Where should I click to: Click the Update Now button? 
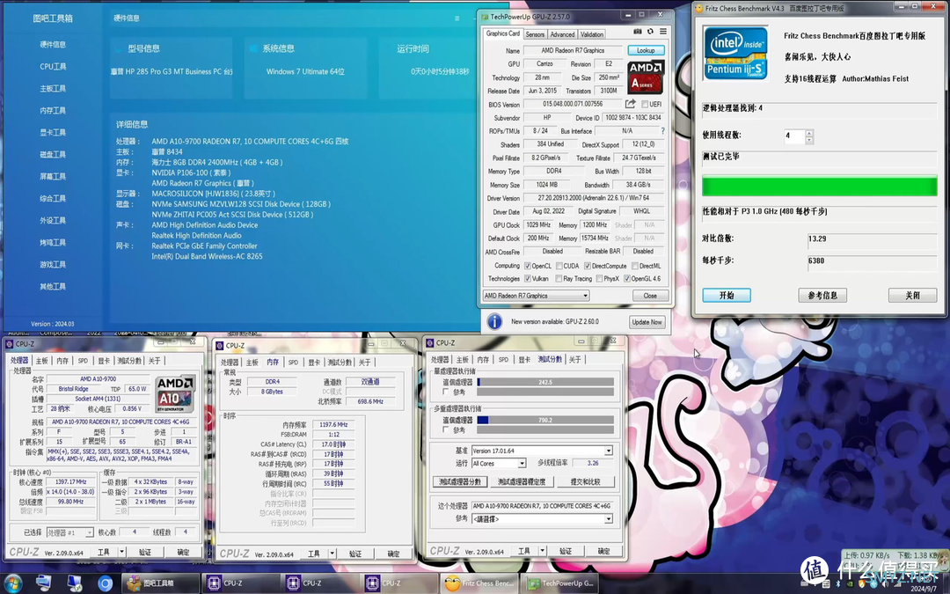click(647, 322)
